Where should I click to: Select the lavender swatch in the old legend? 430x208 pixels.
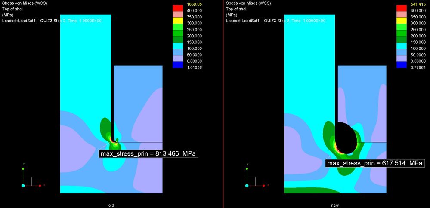(x=177, y=58)
